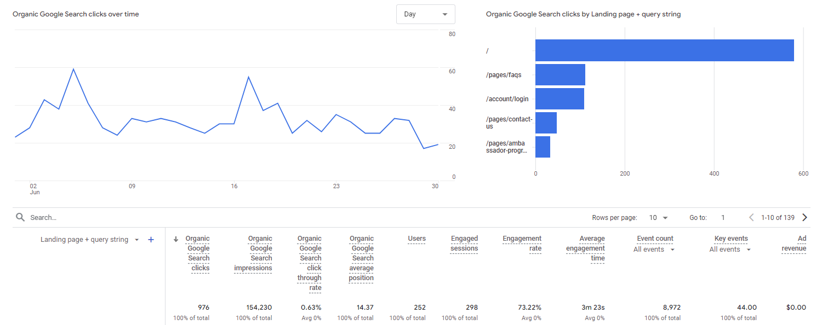Sort table by Engagement rate column
The image size is (822, 325).
point(522,243)
